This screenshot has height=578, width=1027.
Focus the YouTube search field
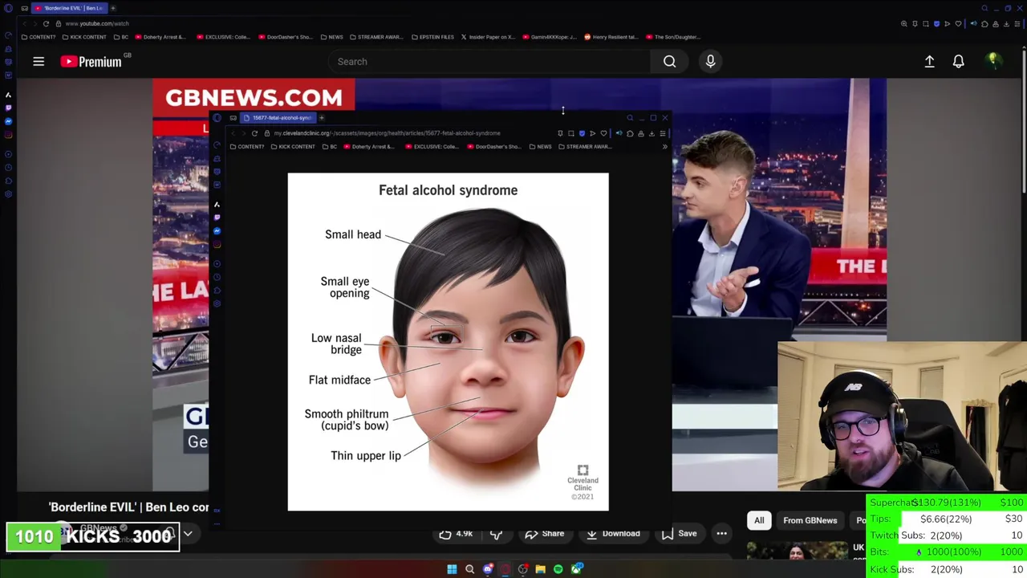click(489, 61)
